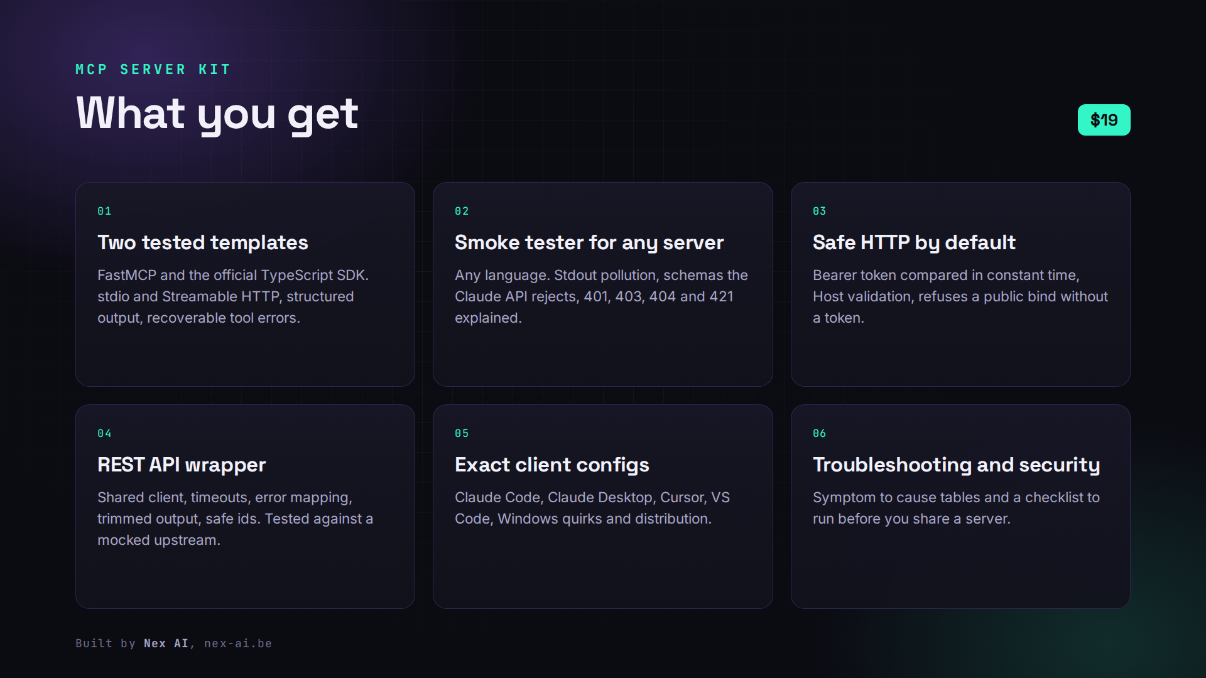Click the card number 04
Screen dimensions: 1206x678
(104, 433)
